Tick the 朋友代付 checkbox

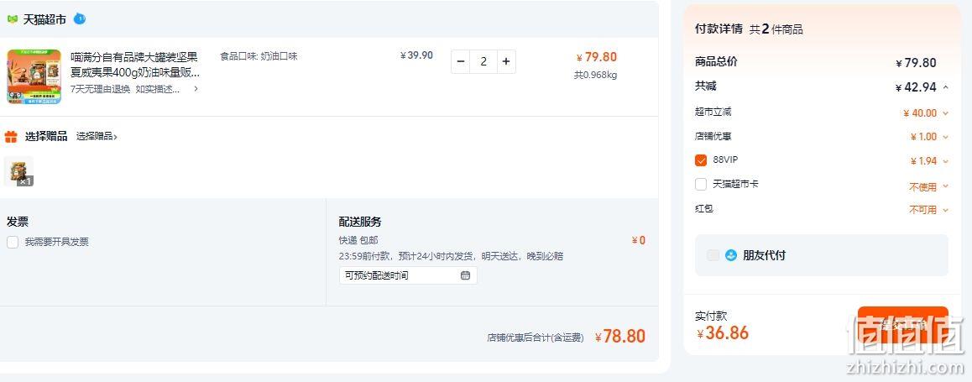[713, 255]
